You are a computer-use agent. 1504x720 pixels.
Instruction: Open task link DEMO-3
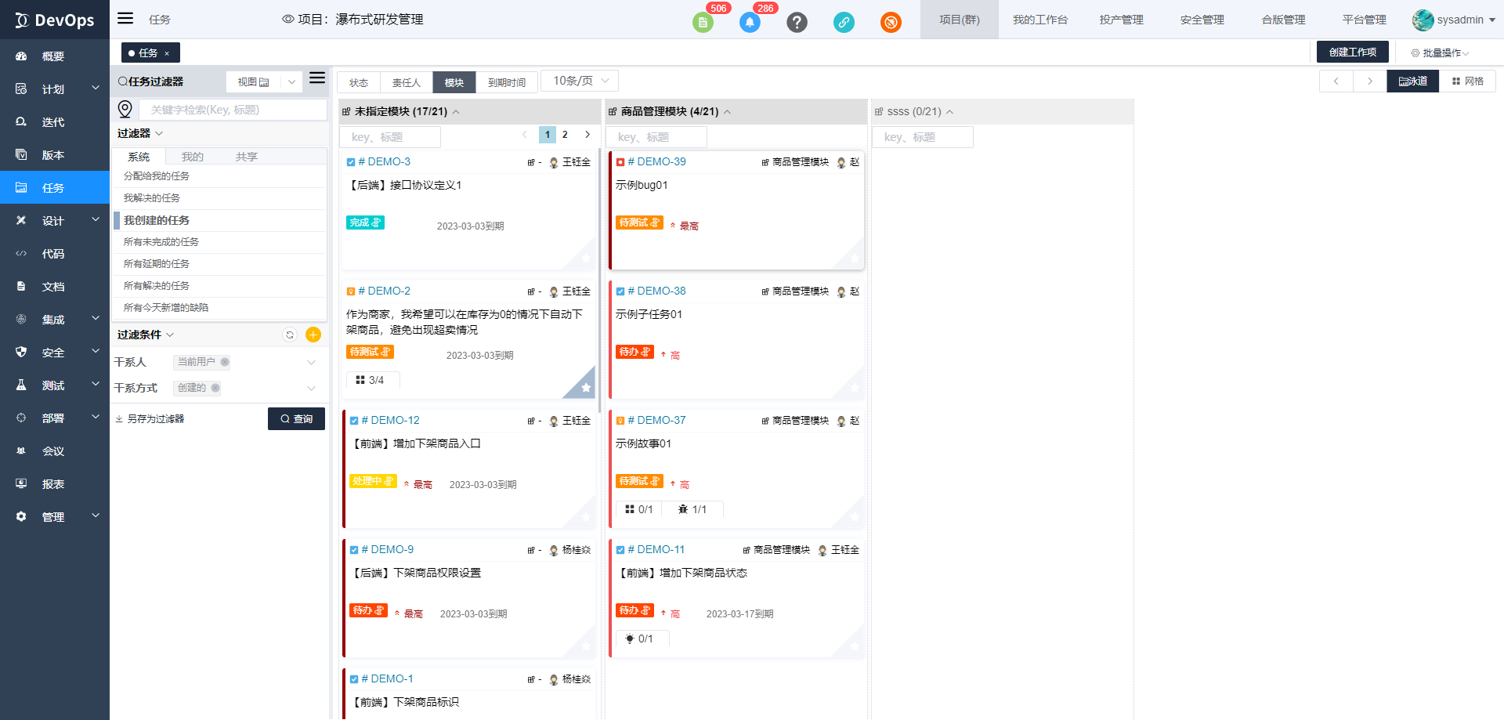pos(384,161)
